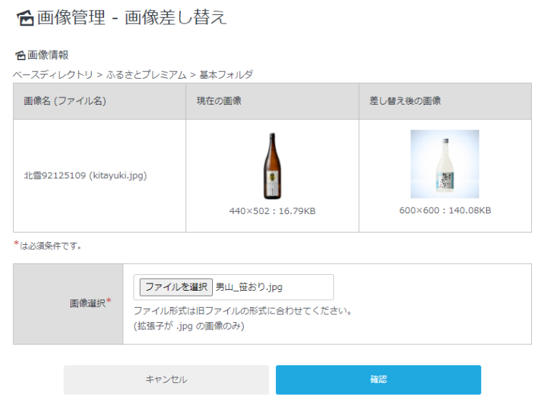Select 基本フォルダ in the breadcrumb
Viewport: 552px width, 411px height.
coord(226,74)
